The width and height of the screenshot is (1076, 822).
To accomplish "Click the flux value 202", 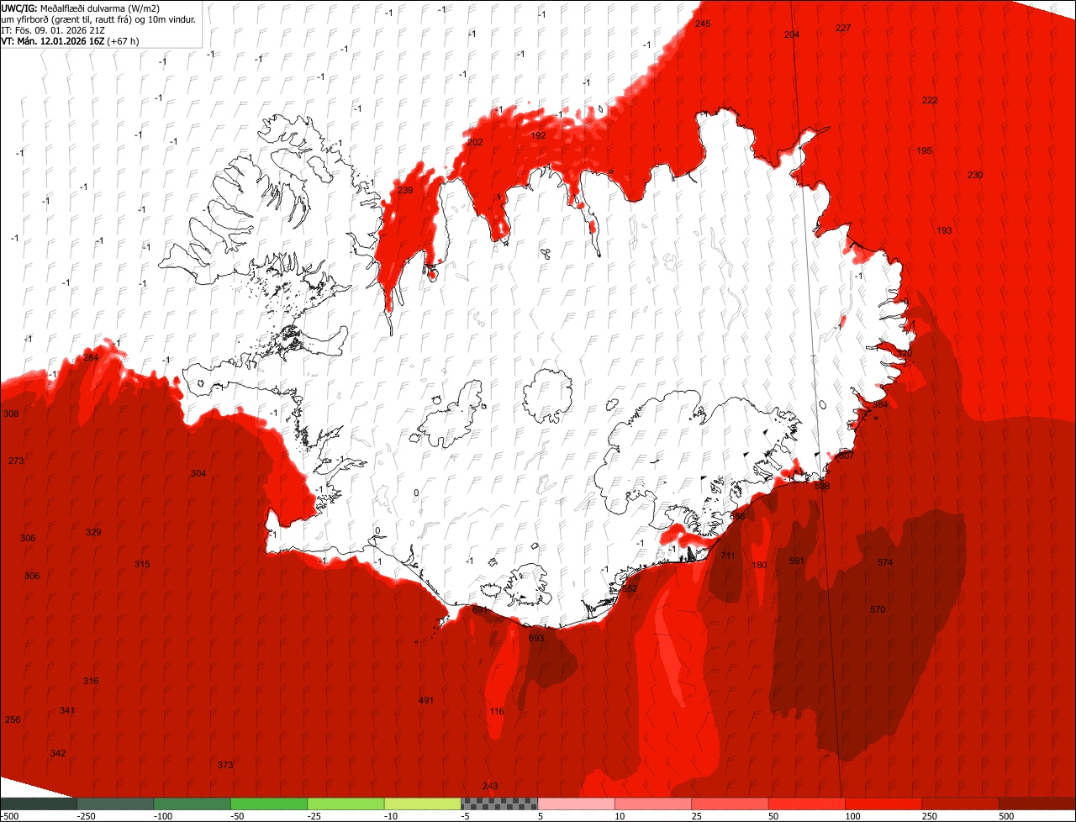I will coord(475,142).
